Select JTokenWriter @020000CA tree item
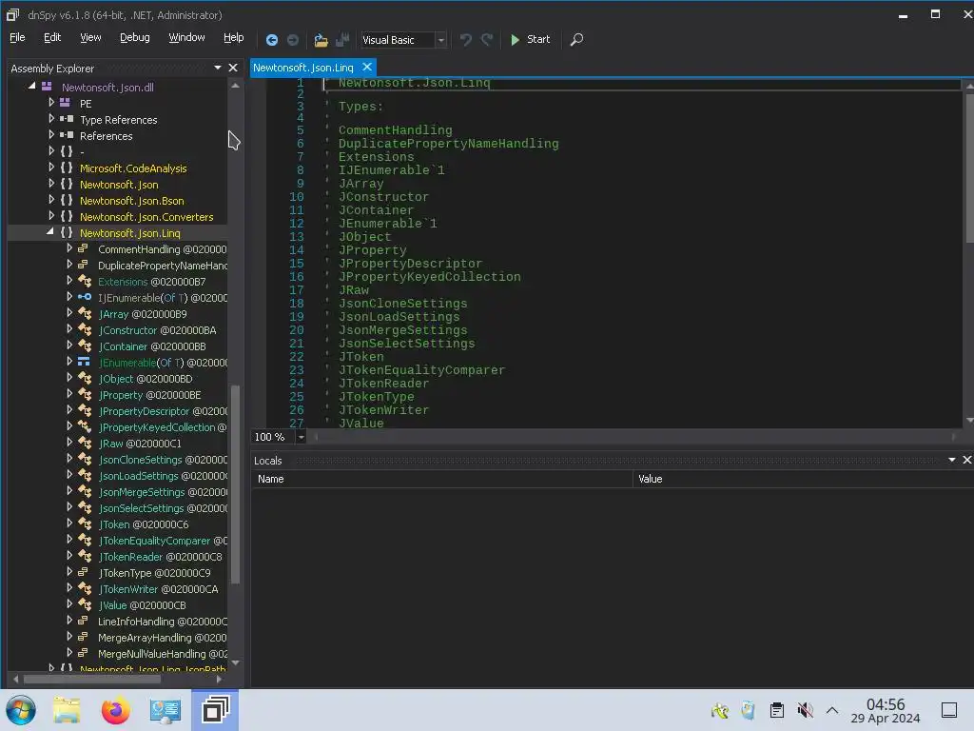The image size is (974, 731). (x=159, y=588)
